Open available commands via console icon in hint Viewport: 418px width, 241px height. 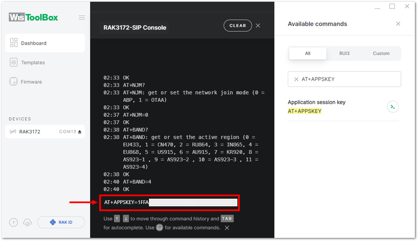(x=159, y=228)
